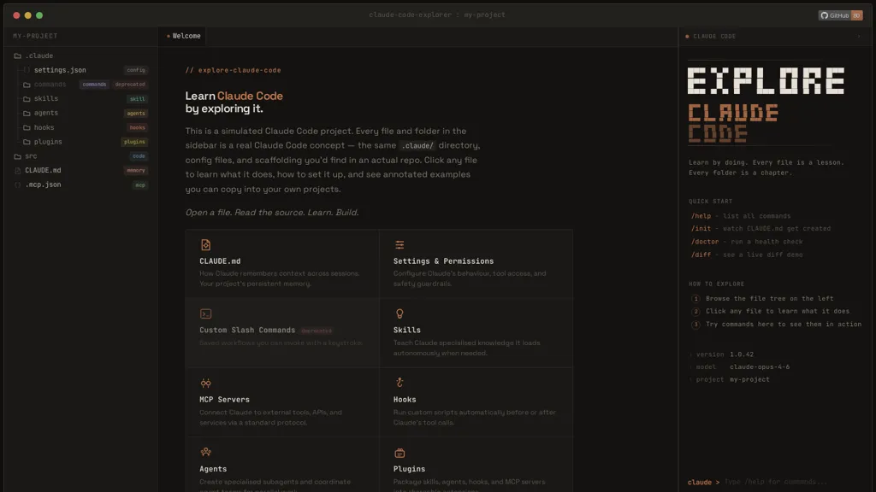The width and height of the screenshot is (876, 492).
Task: Click the orange Claude Code headline text
Action: (x=250, y=96)
